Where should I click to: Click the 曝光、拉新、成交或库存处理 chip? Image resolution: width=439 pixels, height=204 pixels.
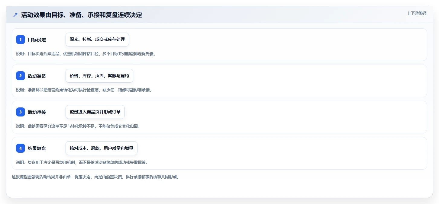[x=97, y=40]
